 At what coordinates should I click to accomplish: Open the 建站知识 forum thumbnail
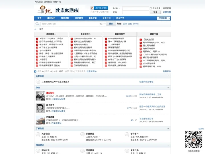pyautogui.click(x=40, y=96)
